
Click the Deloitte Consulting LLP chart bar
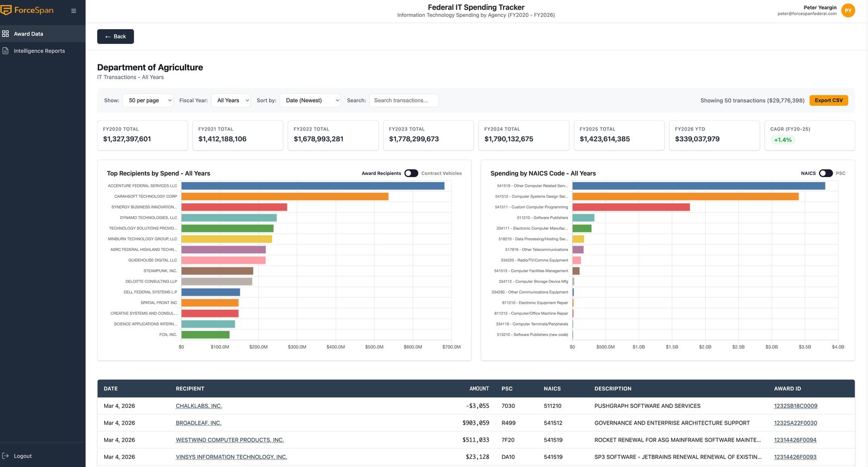point(217,282)
